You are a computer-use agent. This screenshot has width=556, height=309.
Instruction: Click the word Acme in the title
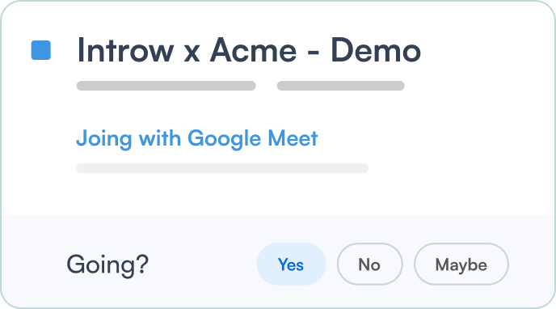253,50
